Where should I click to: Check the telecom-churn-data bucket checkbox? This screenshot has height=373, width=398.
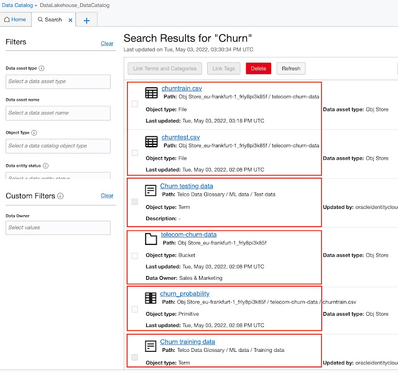tap(135, 256)
